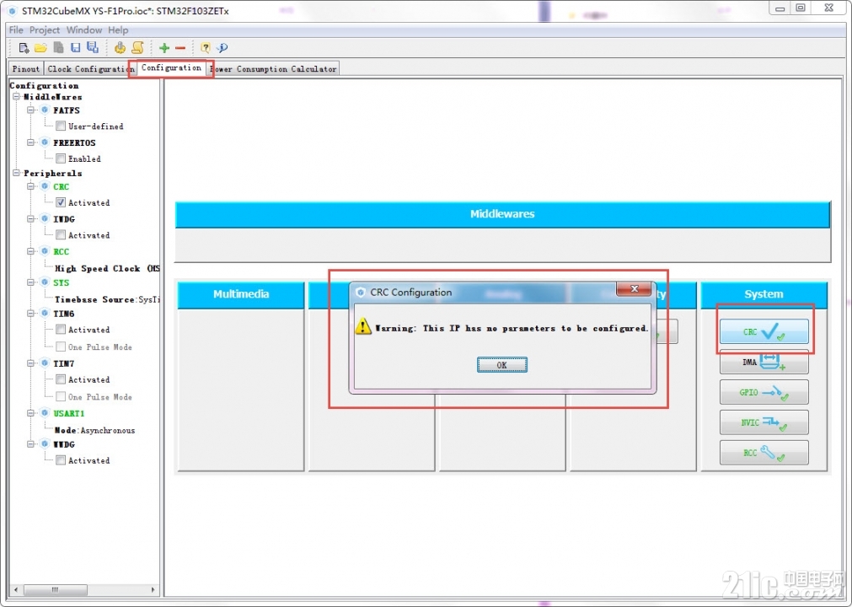Toggle the FATFS User-defined checkbox
Viewport: 852px width, 607px height.
pyautogui.click(x=61, y=126)
